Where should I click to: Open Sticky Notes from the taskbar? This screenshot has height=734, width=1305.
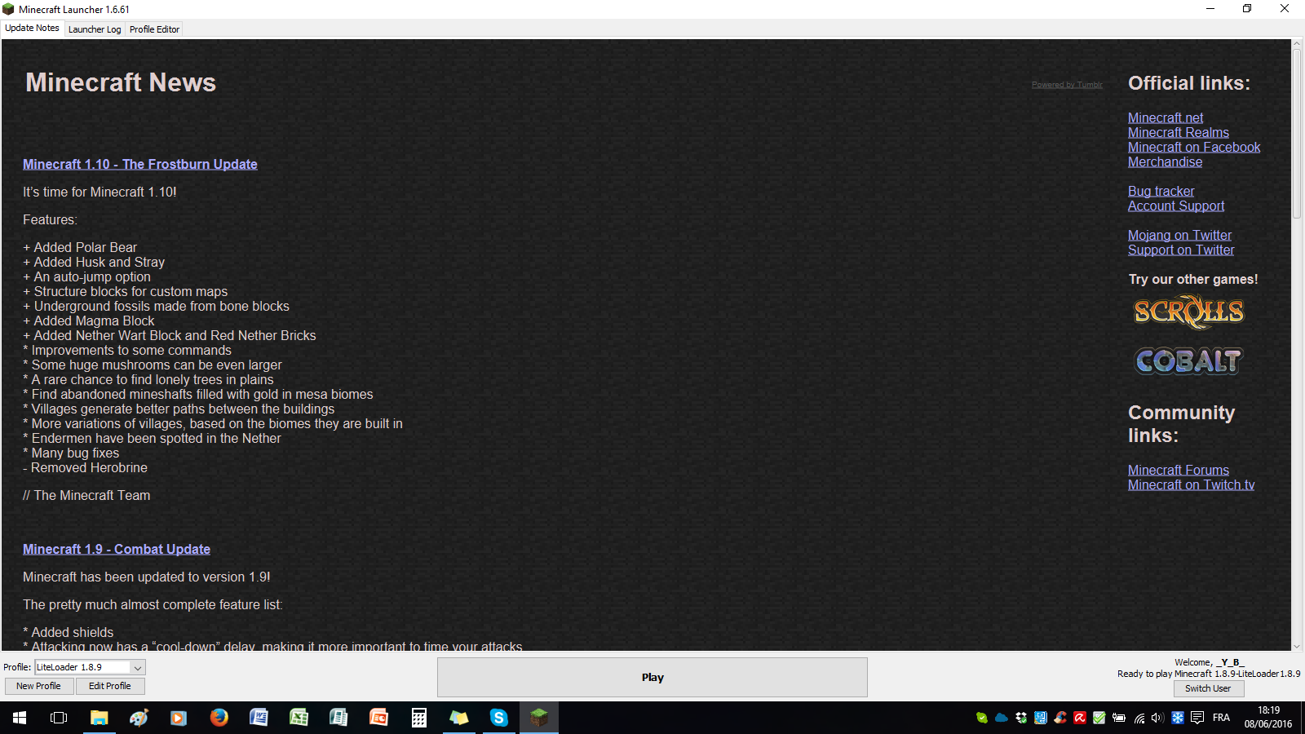click(x=458, y=718)
